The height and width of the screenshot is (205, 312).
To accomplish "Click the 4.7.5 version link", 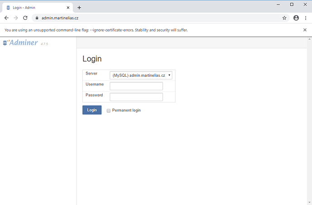I will point(44,44).
